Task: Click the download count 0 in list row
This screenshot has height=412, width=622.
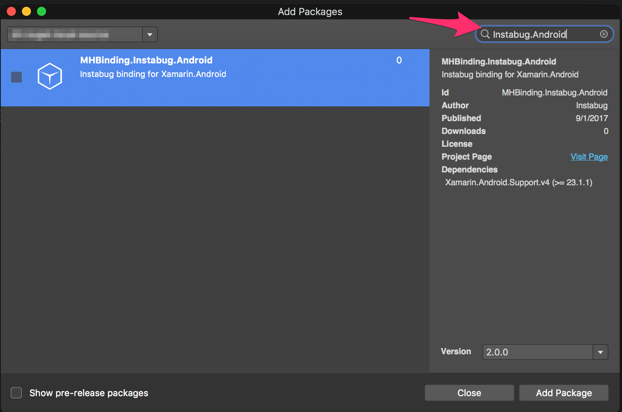Action: 399,60
